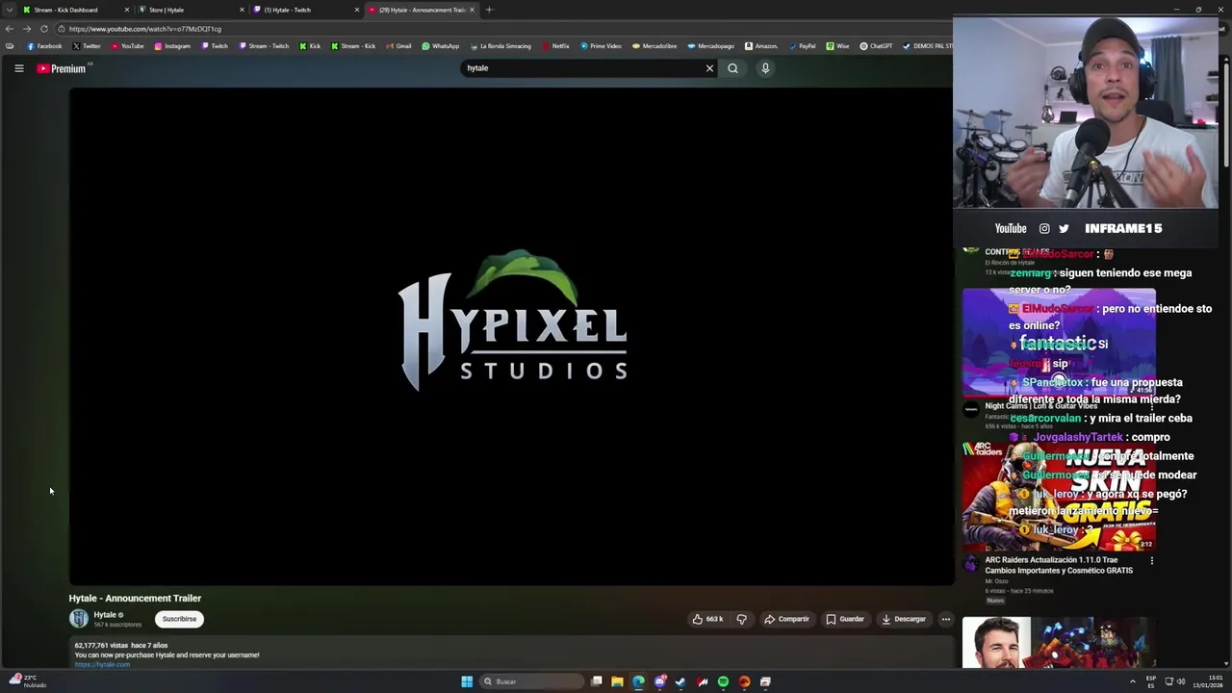Play the Hypixel Studios video player
Viewport: 1232px width, 693px height.
point(511,336)
